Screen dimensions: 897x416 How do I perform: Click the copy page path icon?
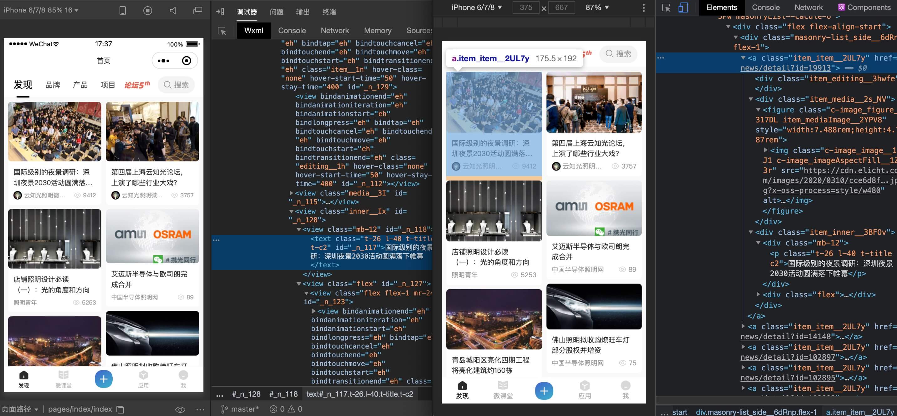(x=120, y=409)
